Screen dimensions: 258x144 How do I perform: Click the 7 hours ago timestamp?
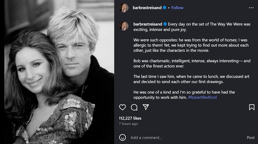point(128,124)
